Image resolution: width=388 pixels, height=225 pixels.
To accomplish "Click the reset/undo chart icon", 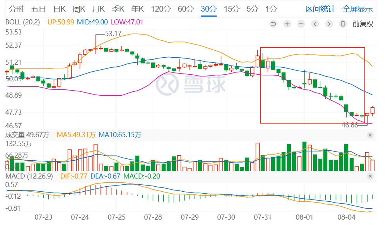I will (273, 24).
